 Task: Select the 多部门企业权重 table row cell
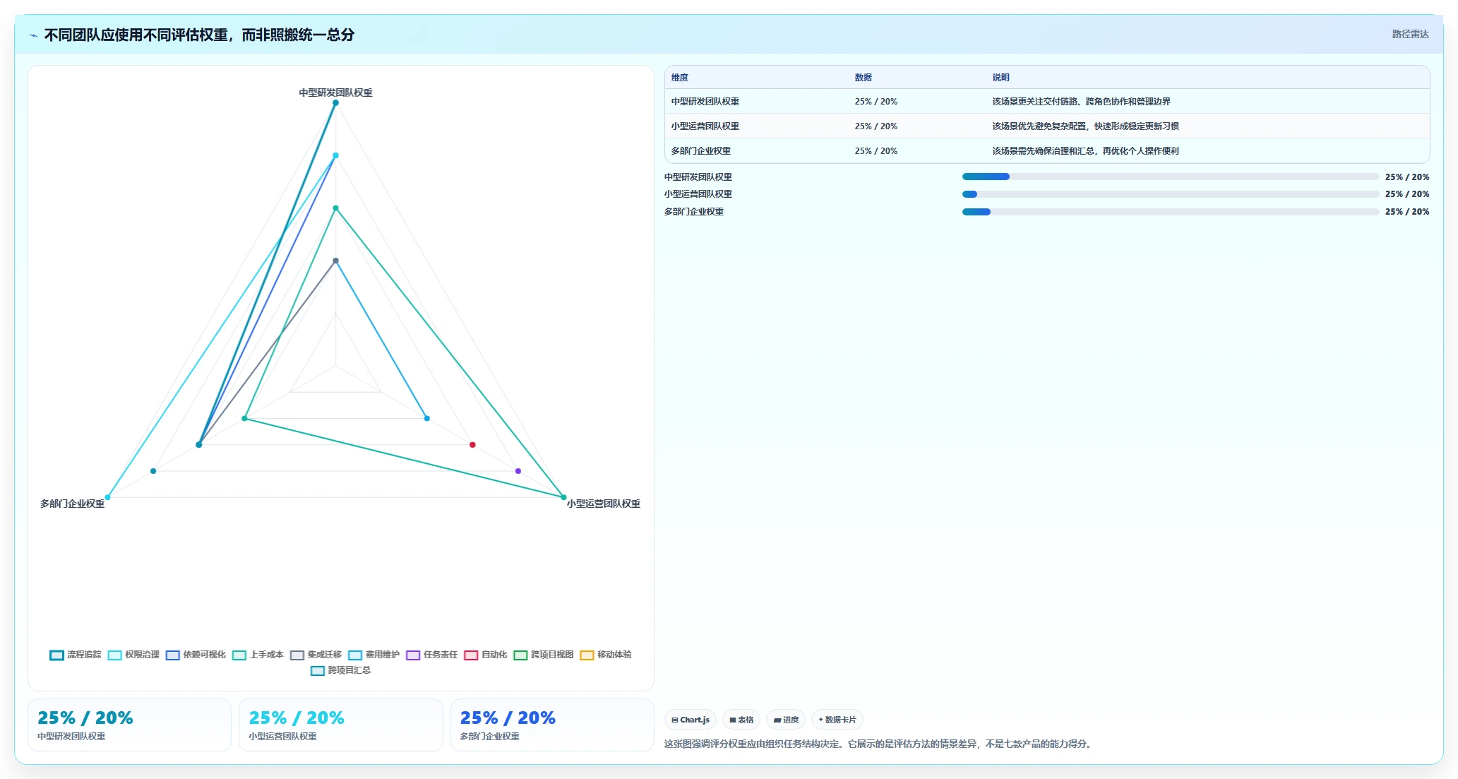701,151
